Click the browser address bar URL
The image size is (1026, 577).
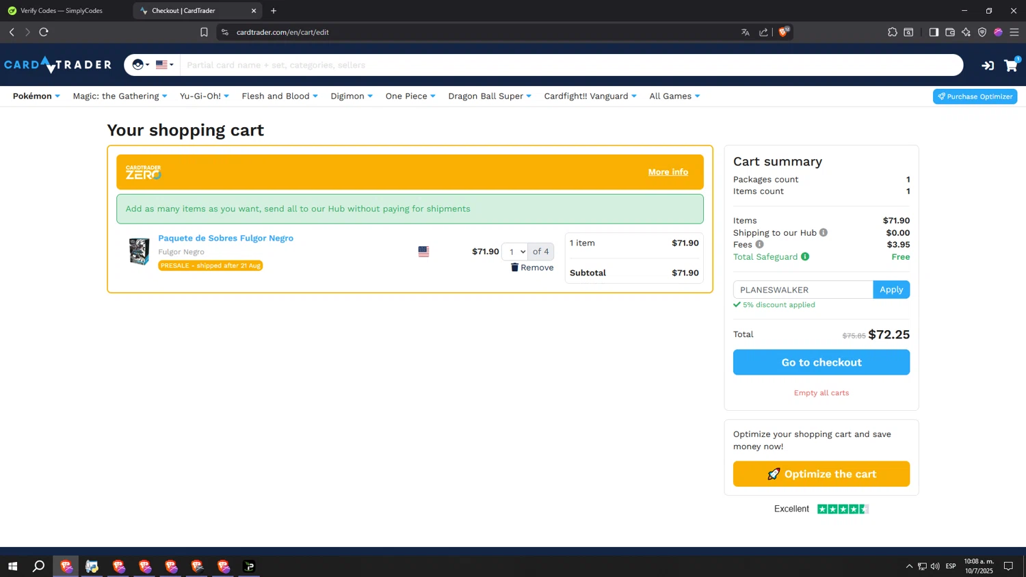pyautogui.click(x=282, y=32)
